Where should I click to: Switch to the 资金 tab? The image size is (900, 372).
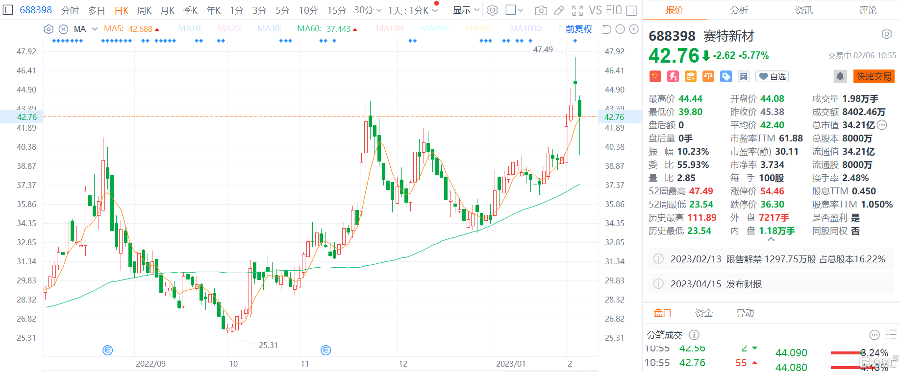(x=703, y=313)
